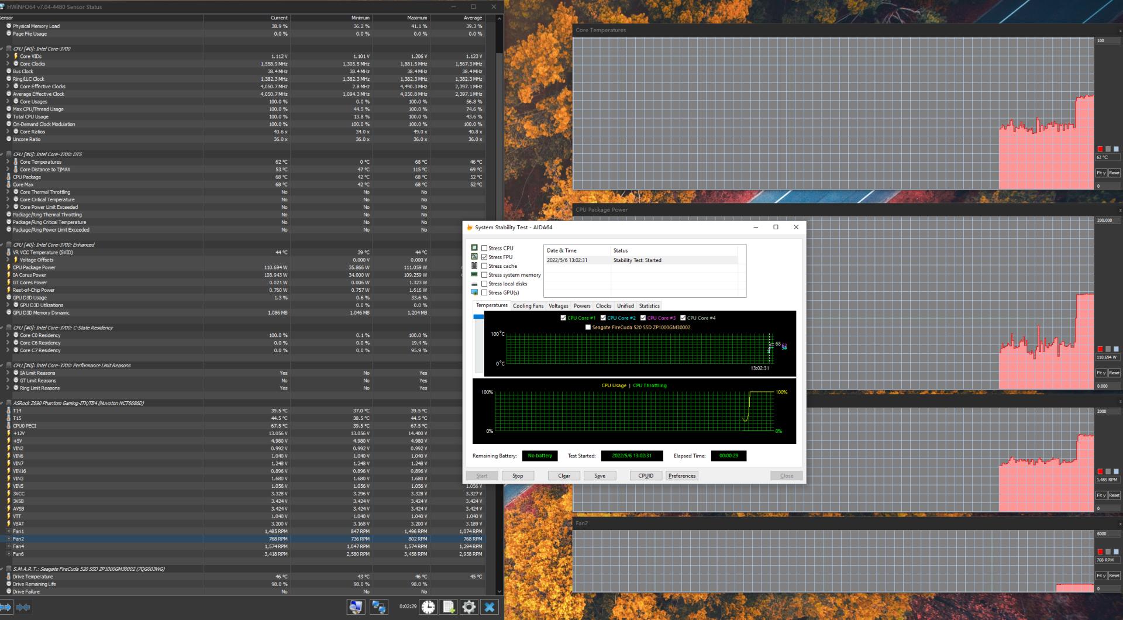
Task: Click the Preferences button in AIDA64
Action: [x=681, y=476]
